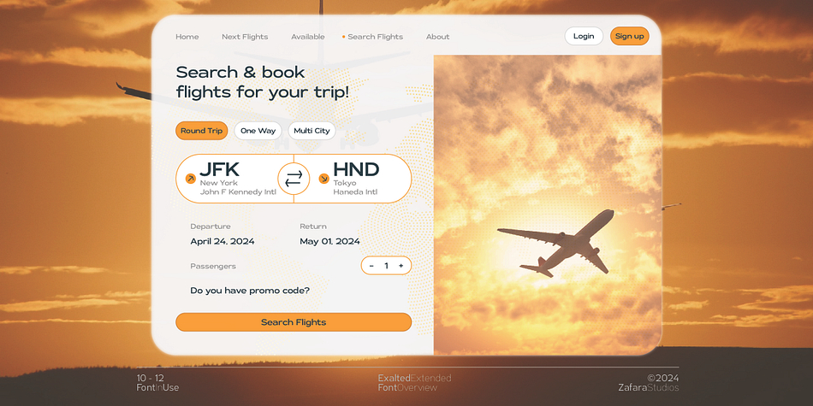Click the orange Search Flights button
Screen dimensions: 813x406
(x=294, y=322)
